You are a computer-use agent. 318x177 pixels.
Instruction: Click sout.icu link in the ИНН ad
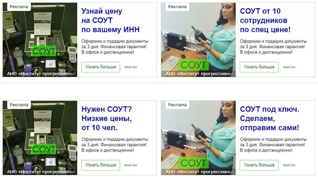pos(131,67)
